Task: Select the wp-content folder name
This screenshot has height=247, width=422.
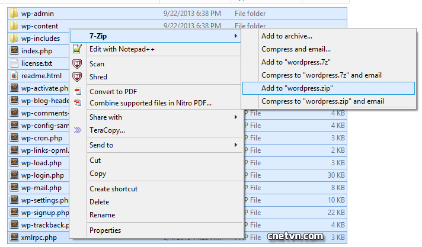Action: tap(40, 26)
